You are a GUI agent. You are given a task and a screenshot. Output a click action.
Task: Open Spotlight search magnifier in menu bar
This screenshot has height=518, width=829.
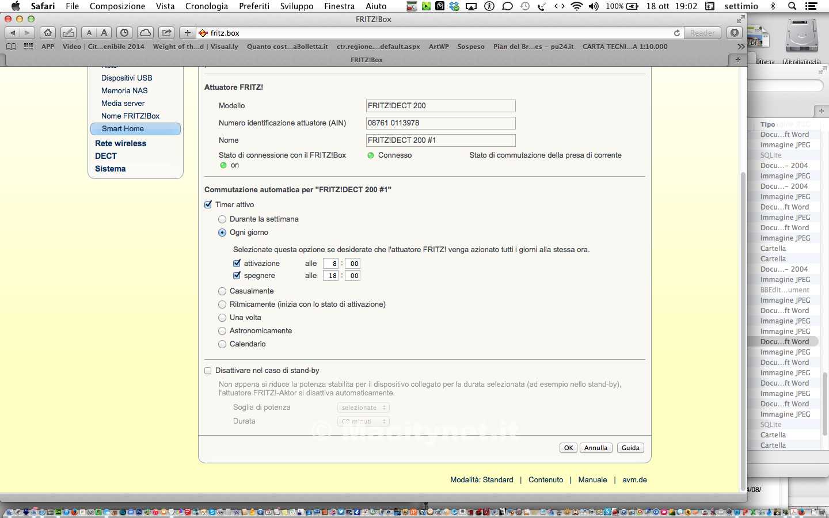[x=792, y=6]
